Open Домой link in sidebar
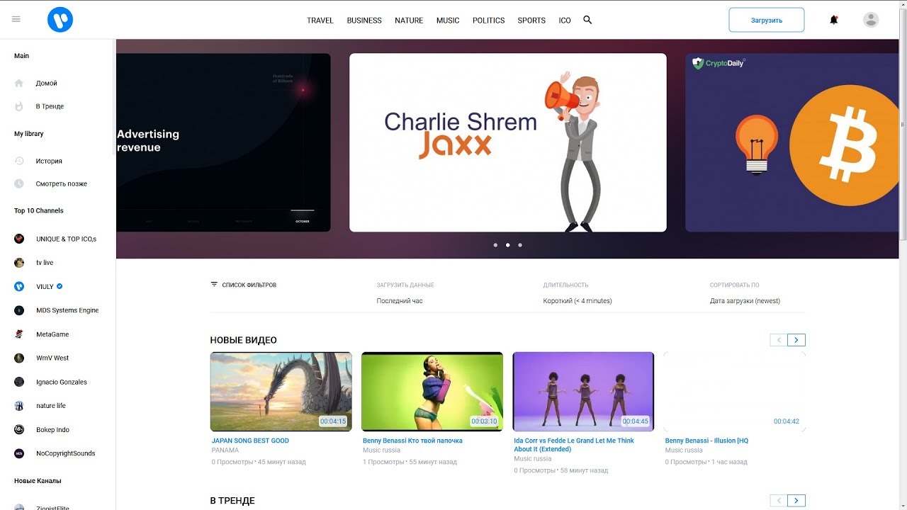907x510 pixels. point(47,84)
